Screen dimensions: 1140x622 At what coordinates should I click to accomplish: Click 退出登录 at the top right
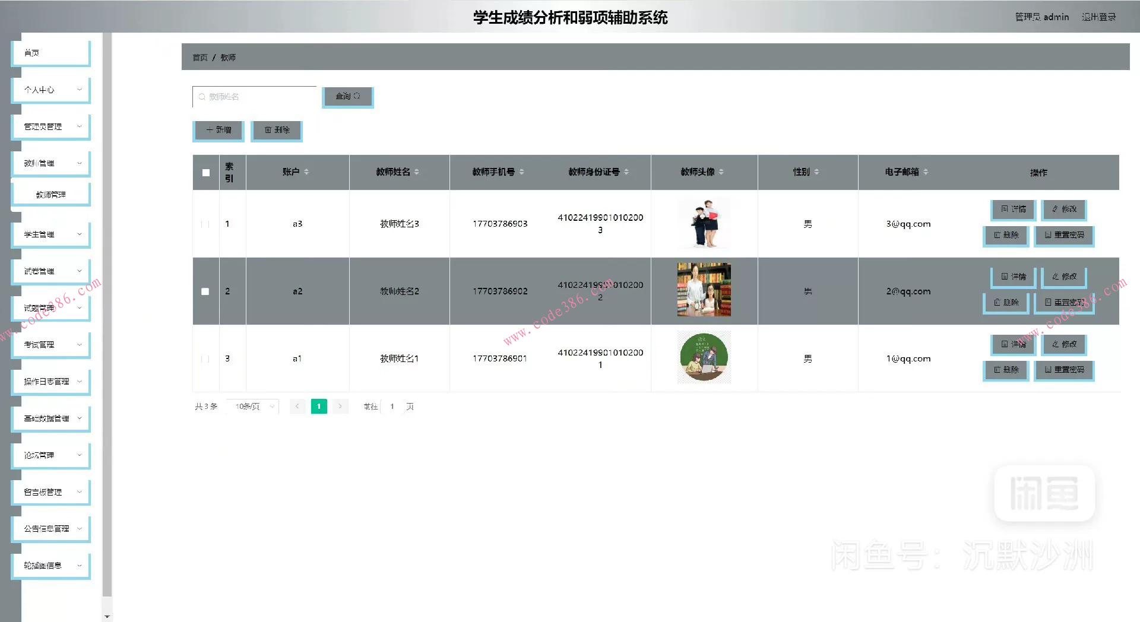coord(1100,17)
